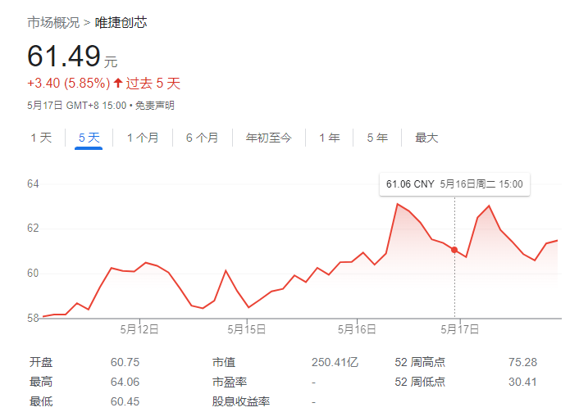Click the 60 y-axis label
Image resolution: width=579 pixels, height=412 pixels.
click(33, 274)
